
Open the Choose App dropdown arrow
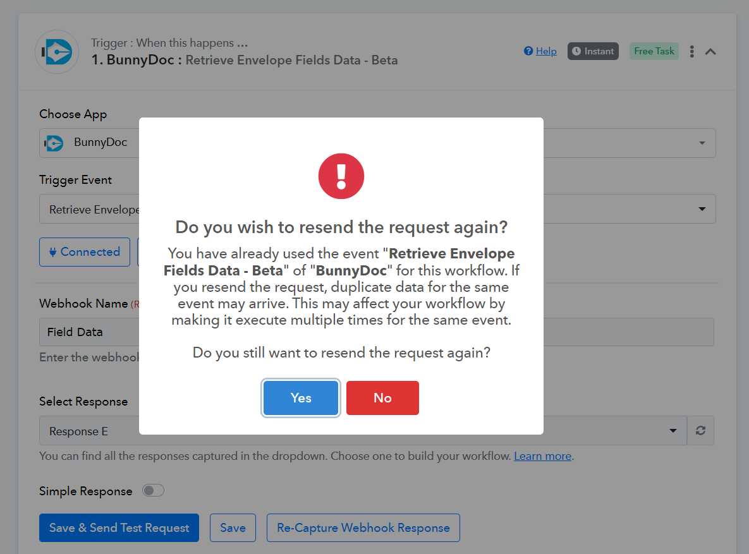tap(702, 143)
